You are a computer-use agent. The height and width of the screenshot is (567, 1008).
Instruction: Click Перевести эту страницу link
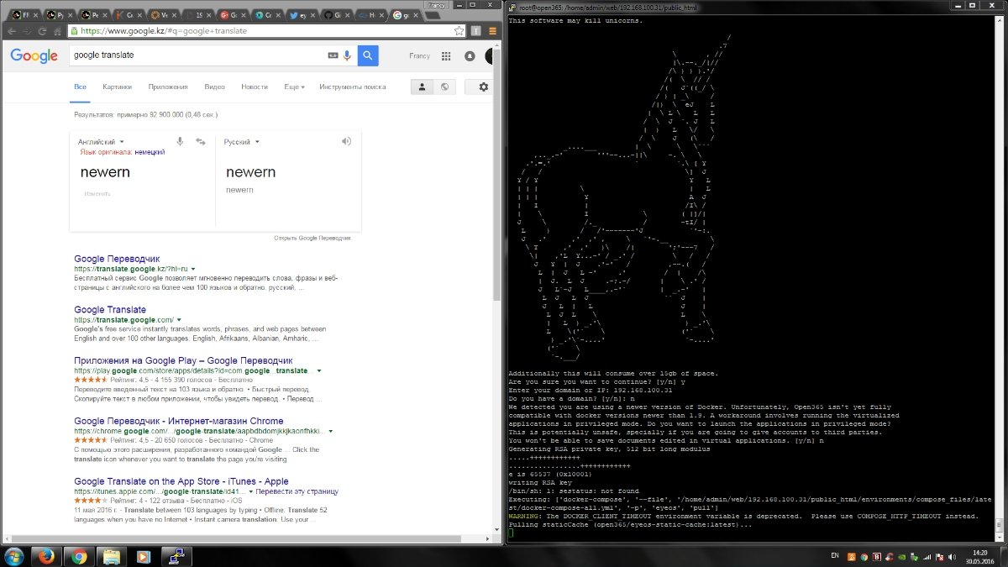297,491
